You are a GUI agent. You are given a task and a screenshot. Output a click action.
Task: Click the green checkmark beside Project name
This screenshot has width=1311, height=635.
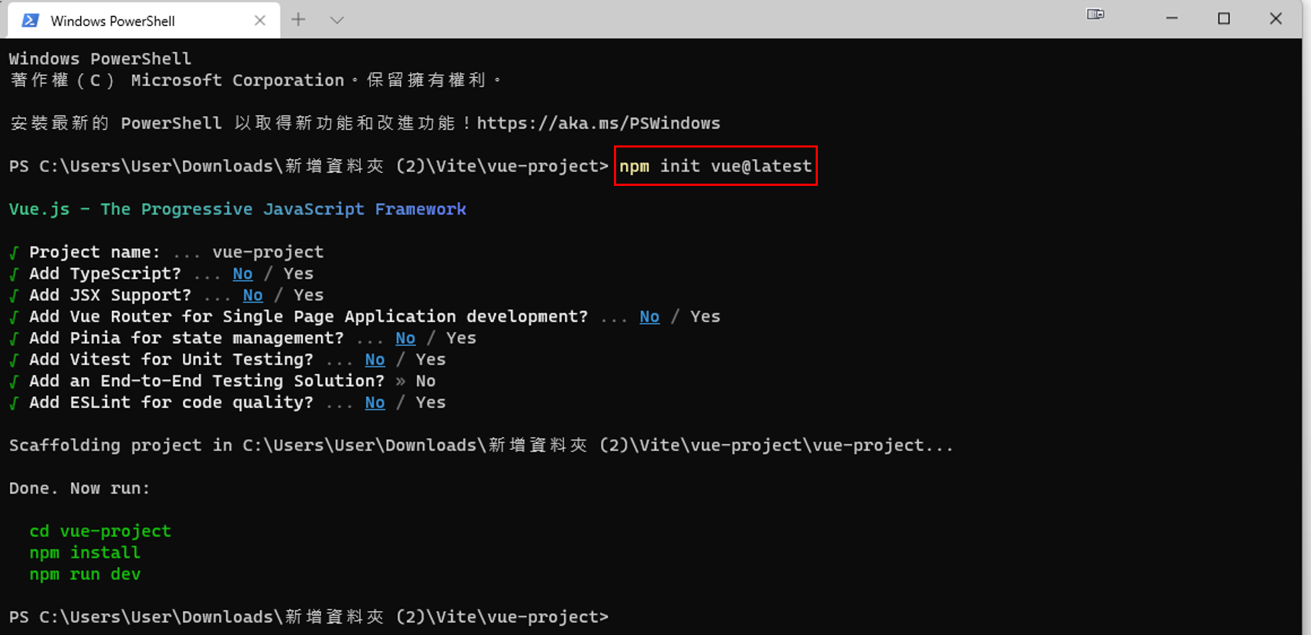[x=14, y=252]
